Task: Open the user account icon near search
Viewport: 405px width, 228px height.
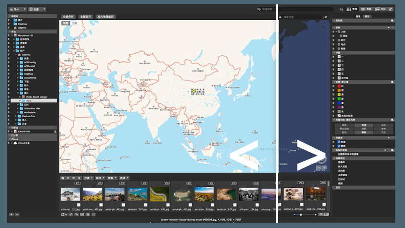Action: click(x=341, y=9)
